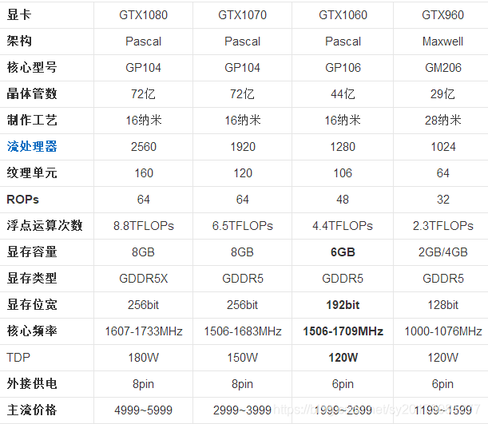Viewport: 488px width, 424px height.
Task: Click the 纹理单元 row label
Action: [x=32, y=173]
